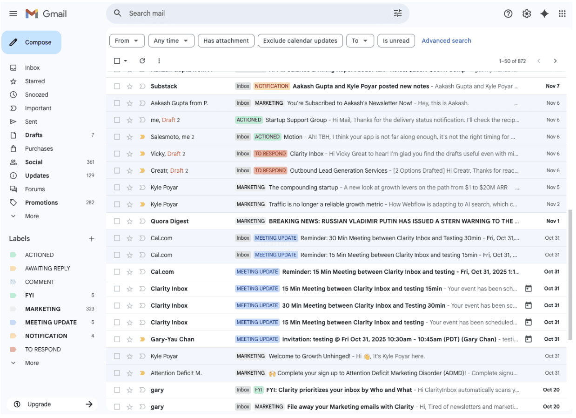
Task: Open the Kyle Poyar compounding startup email
Action: 336,187
